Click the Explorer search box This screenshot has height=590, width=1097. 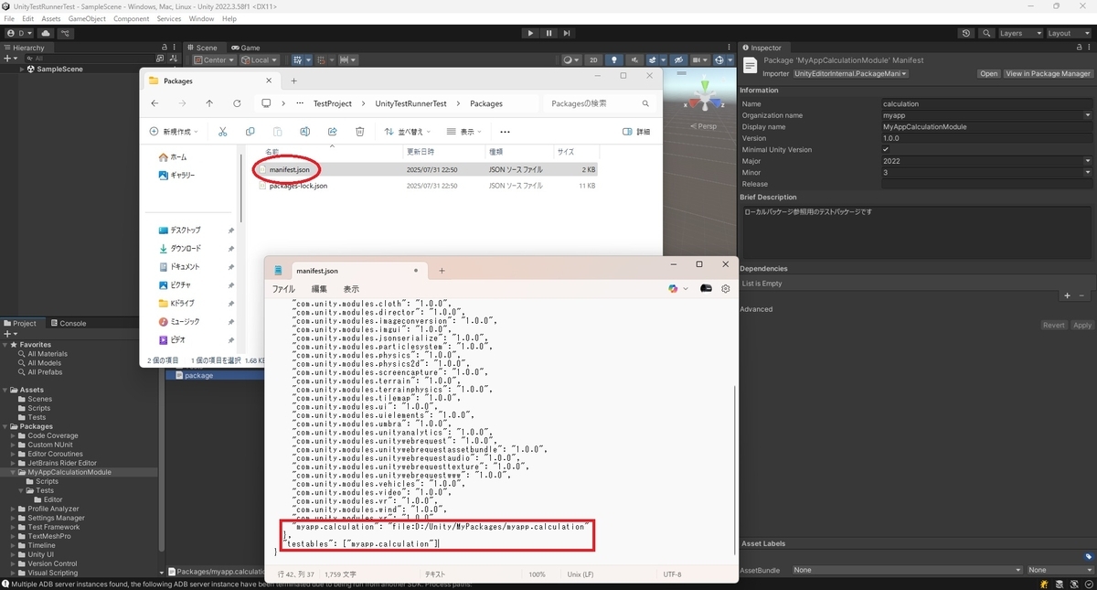pos(601,103)
